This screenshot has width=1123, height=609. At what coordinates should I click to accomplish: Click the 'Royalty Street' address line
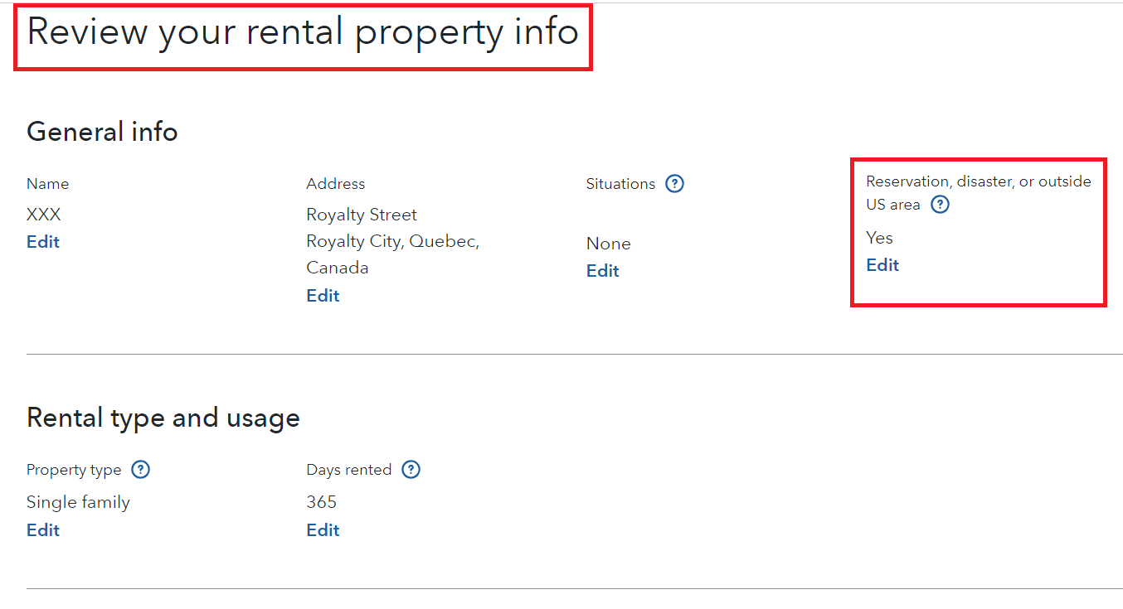(x=362, y=215)
